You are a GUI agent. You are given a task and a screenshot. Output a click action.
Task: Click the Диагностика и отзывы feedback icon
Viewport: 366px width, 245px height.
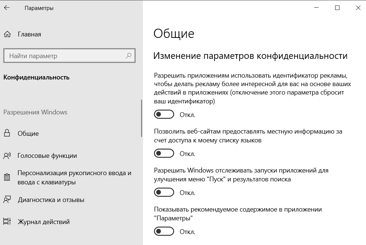pos(7,199)
